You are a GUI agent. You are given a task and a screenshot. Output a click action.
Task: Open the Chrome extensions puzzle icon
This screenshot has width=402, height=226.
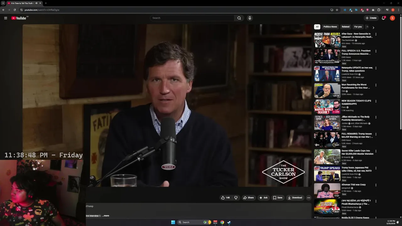379,10
